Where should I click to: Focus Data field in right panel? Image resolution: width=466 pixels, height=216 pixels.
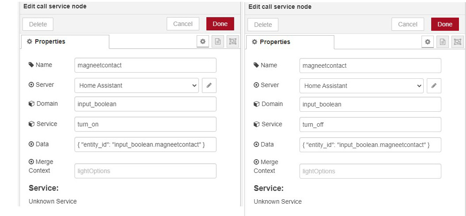370,145
